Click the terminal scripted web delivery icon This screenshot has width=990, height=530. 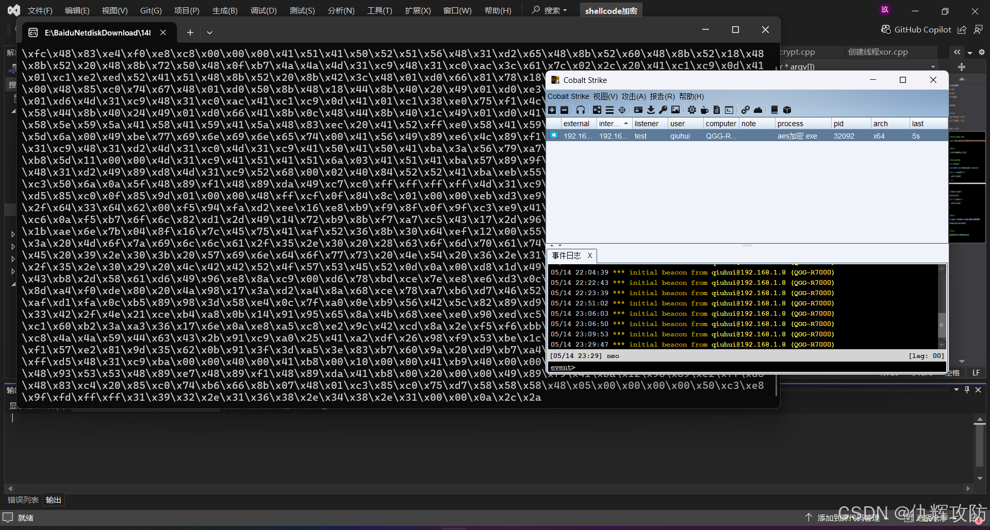click(x=729, y=110)
